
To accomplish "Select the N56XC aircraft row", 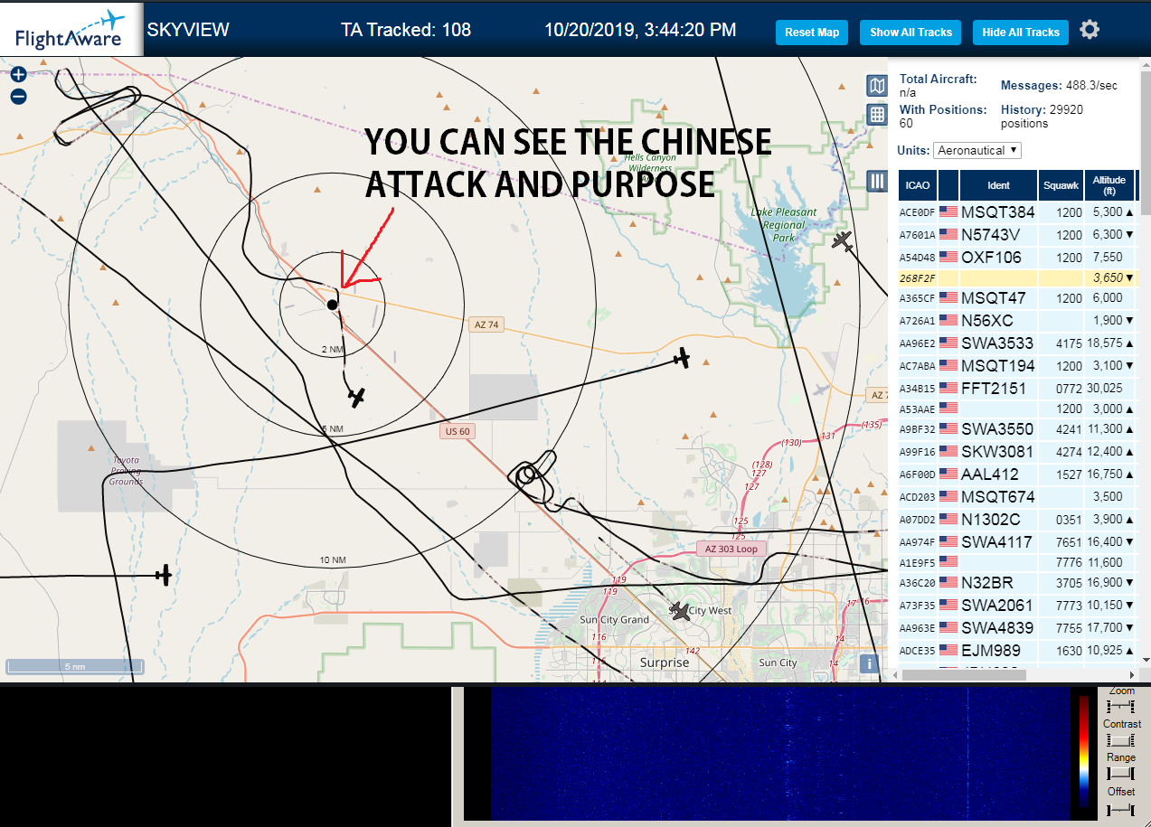I will [x=1017, y=320].
